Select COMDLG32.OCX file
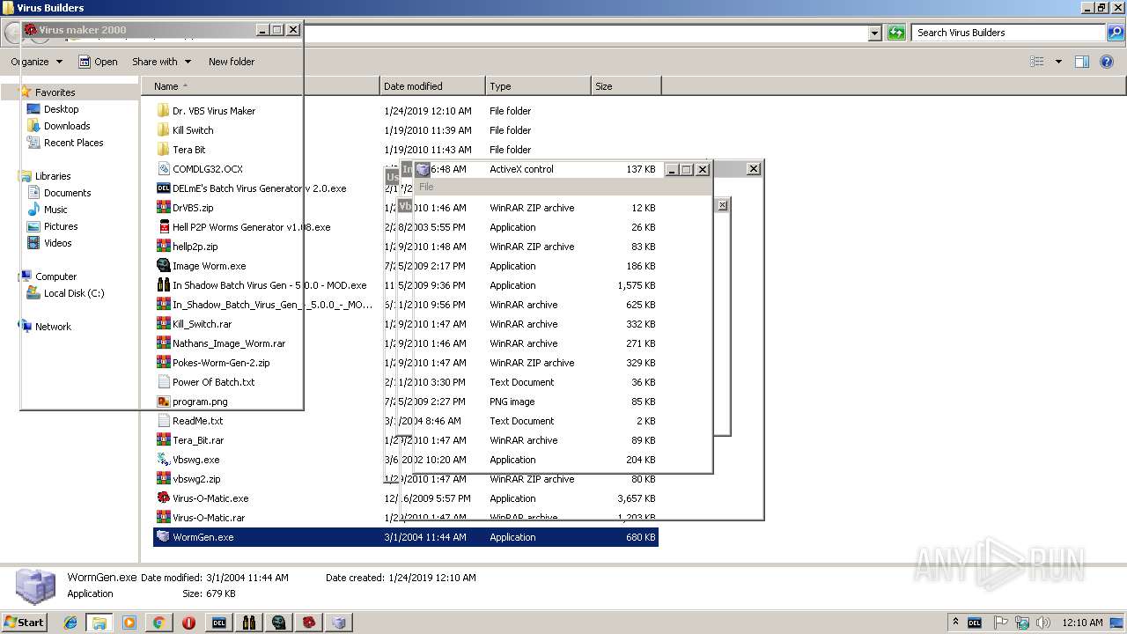 pyautogui.click(x=207, y=169)
